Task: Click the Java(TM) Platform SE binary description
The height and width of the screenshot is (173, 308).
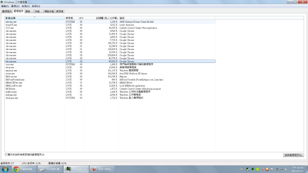Action: [x=133, y=74]
